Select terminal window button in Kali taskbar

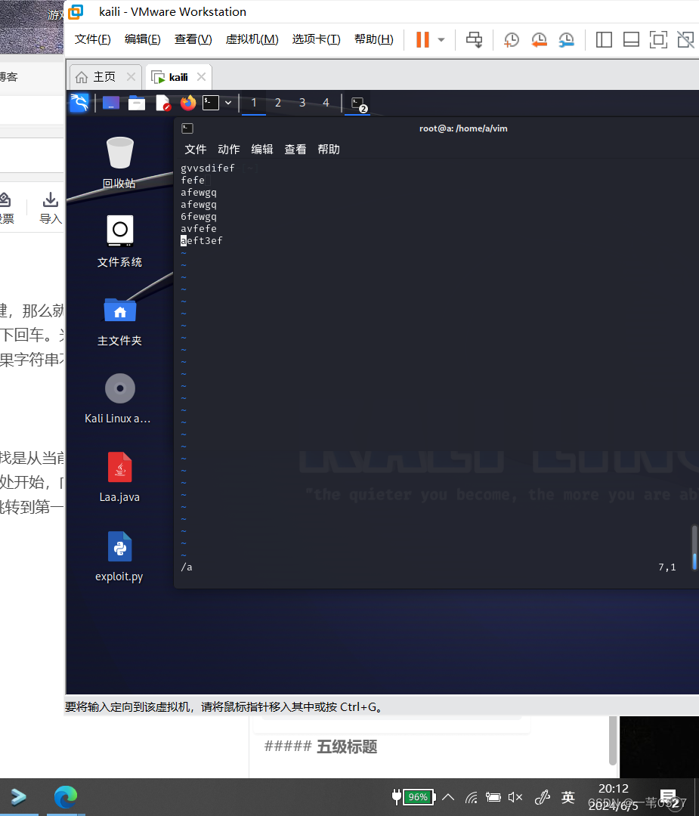(358, 104)
